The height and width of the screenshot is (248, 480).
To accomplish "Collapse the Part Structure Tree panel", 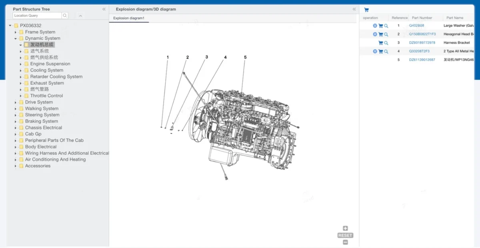I will tap(104, 9).
